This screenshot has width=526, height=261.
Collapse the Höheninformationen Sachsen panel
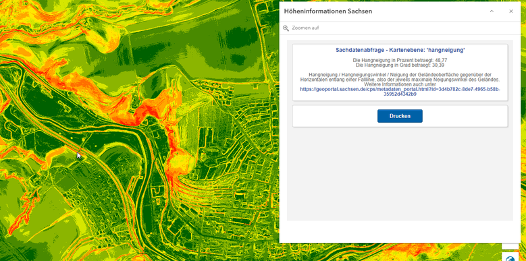tap(492, 11)
